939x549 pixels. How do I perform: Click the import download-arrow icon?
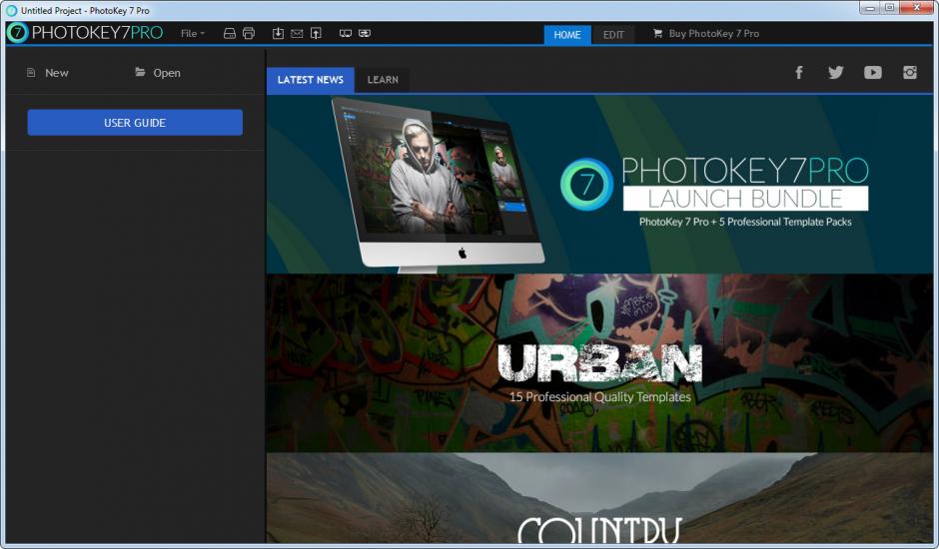278,34
